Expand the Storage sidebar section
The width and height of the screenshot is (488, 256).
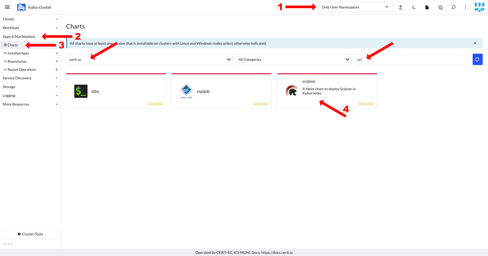(30, 87)
